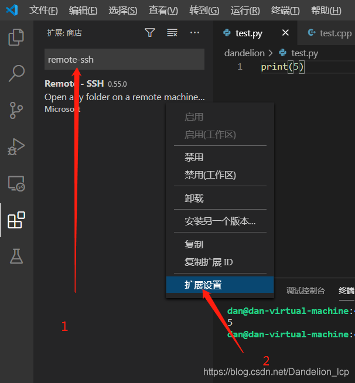
Task: Click 复制扩展 ID menu entry
Action: pyautogui.click(x=209, y=262)
